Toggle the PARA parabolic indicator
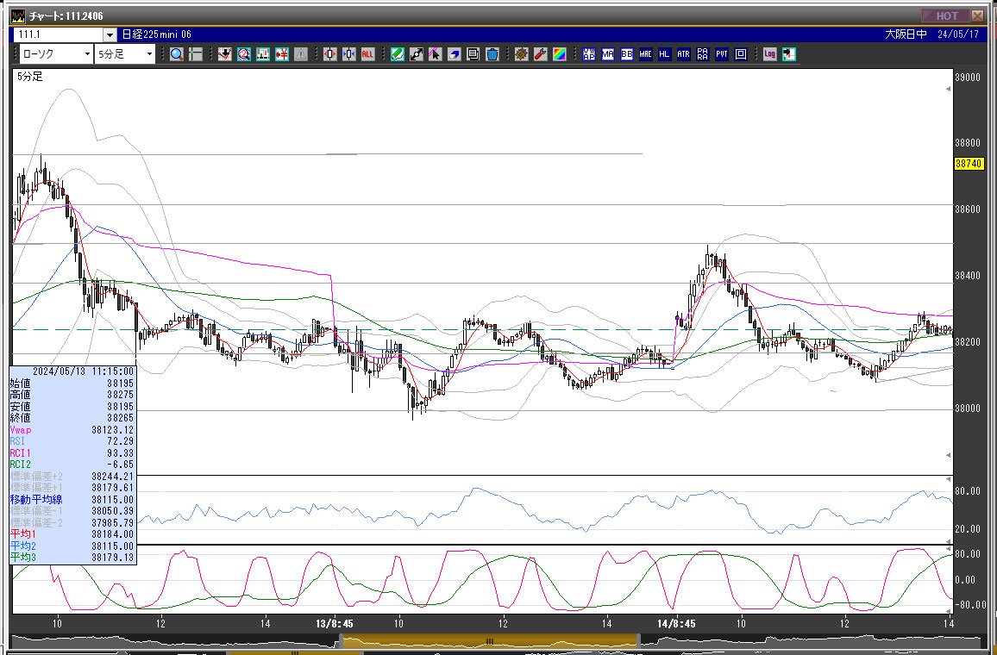The height and width of the screenshot is (655, 997). pos(703,54)
